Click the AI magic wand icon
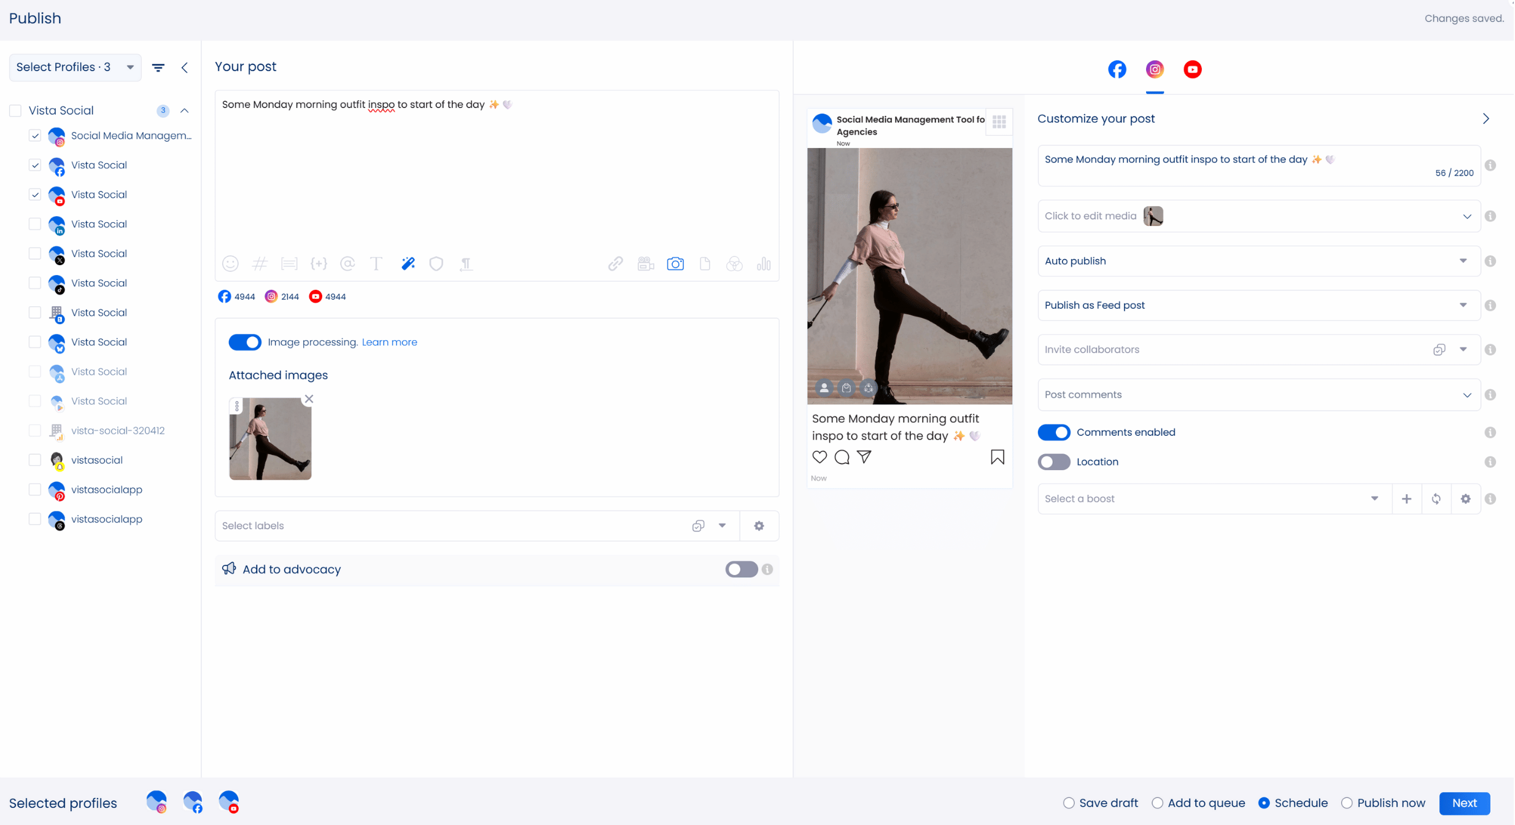1515x825 pixels. coord(408,264)
